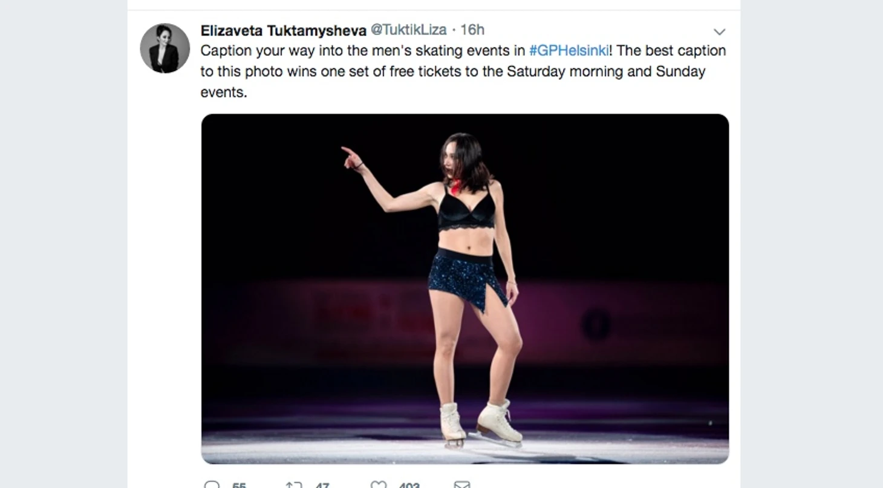This screenshot has width=883, height=488.
Task: Click the Elizaveta Tuktamysheva display name
Action: click(284, 30)
